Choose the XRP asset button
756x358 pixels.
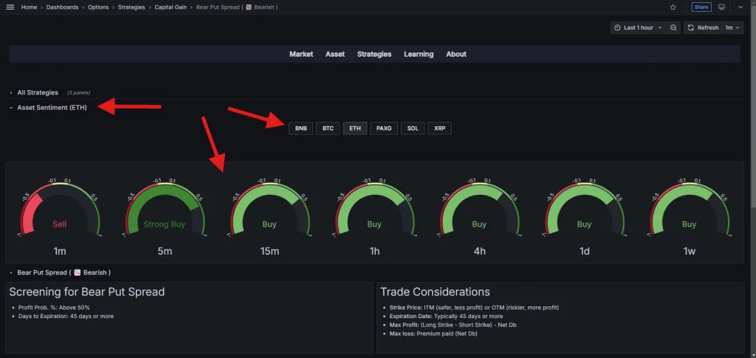coord(440,128)
